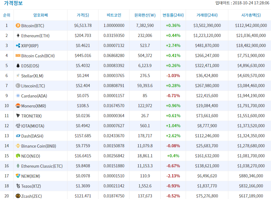
Task: Select EOS won value 6,123.9
Action: [x=145, y=65]
